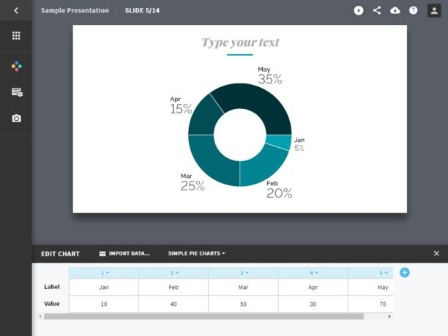Select the value cell containing 70
The image size is (448, 336).
click(x=371, y=304)
